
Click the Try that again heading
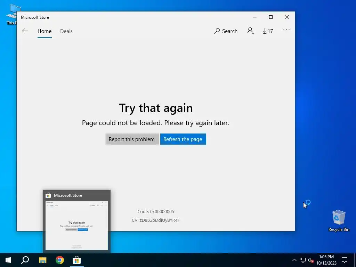tap(156, 108)
